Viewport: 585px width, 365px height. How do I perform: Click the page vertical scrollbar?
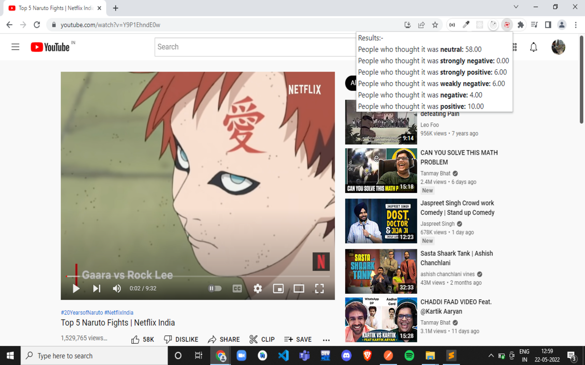(581, 80)
